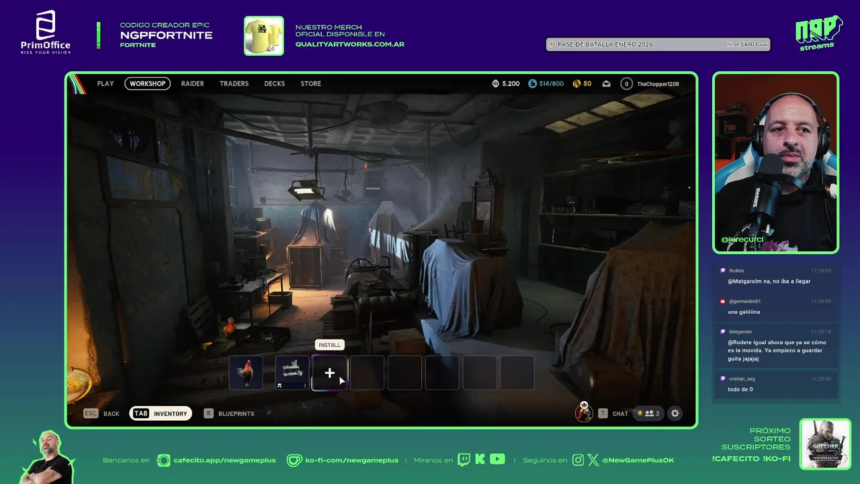Click the small icon next to BLUEPRINTS

point(268,413)
